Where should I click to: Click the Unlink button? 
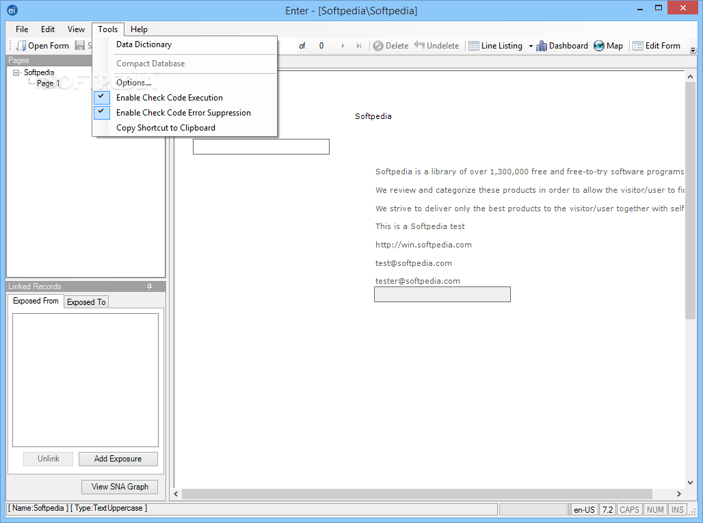point(49,459)
